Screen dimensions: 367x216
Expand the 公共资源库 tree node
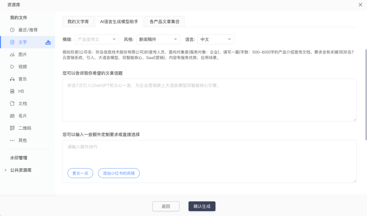5,170
